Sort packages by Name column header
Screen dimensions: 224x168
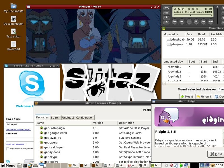pos(64,123)
